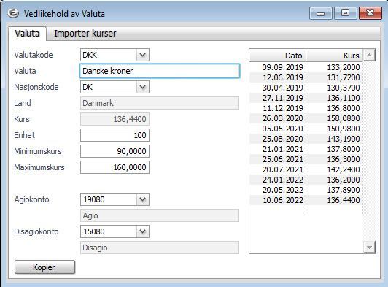The width and height of the screenshot is (388, 287).
Task: Click the rate value 143,1900
Action: [344, 139]
